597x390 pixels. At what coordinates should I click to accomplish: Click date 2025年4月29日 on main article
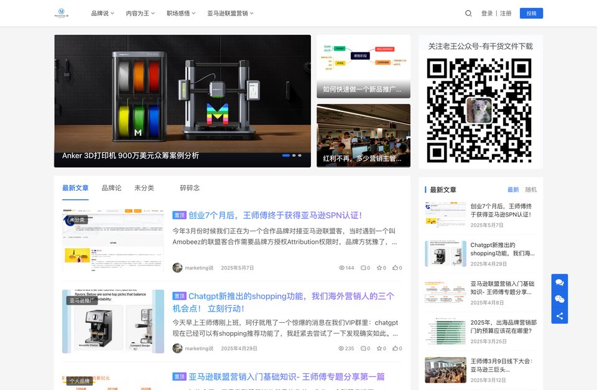tap(239, 348)
